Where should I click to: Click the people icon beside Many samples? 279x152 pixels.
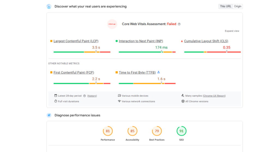183,96
